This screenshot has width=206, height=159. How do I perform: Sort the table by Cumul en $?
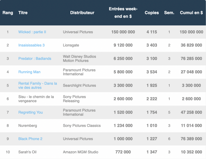tap(191, 13)
